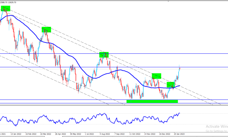
Task: Click the 14 Nov 2022 date label
Action: point(150,134)
